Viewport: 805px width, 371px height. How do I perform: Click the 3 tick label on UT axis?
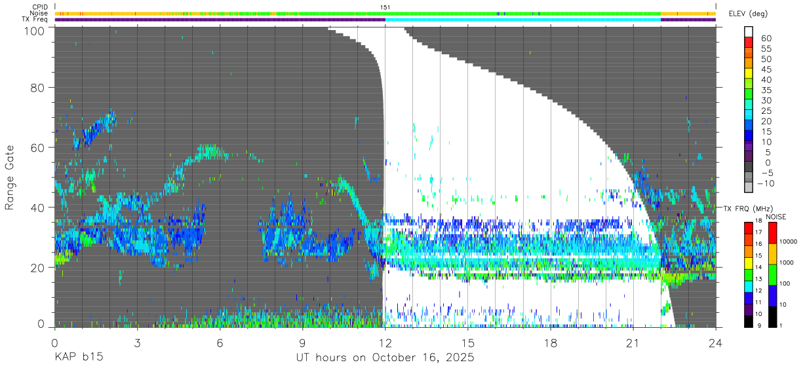[x=137, y=344]
